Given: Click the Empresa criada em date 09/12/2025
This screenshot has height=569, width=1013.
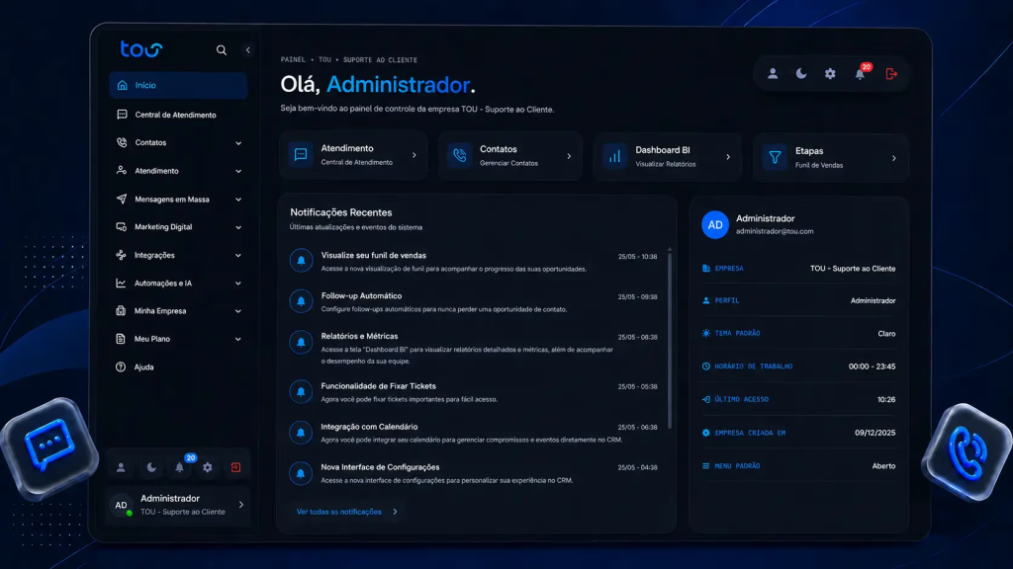Looking at the screenshot, I should (875, 433).
